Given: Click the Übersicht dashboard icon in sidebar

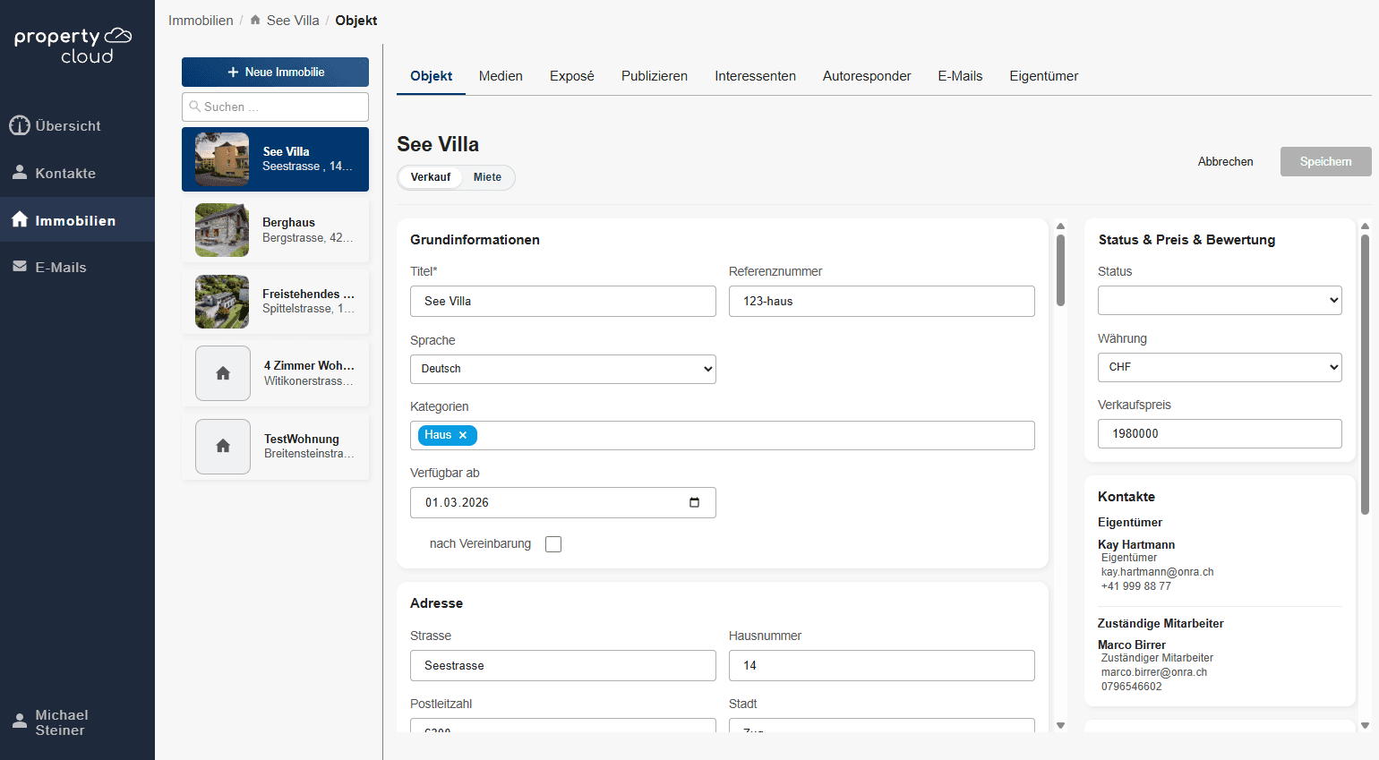Looking at the screenshot, I should [20, 126].
